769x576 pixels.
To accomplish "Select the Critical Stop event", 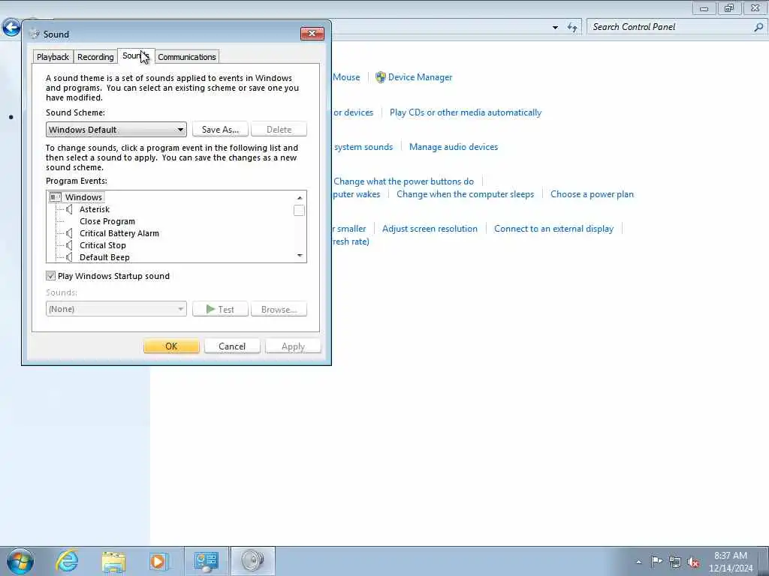I will pos(102,245).
